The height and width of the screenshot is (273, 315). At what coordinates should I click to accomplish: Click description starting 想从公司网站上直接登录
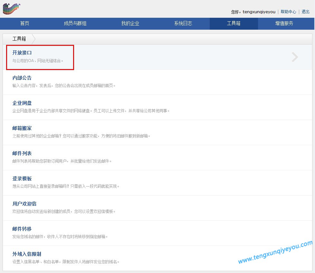pos(66,186)
